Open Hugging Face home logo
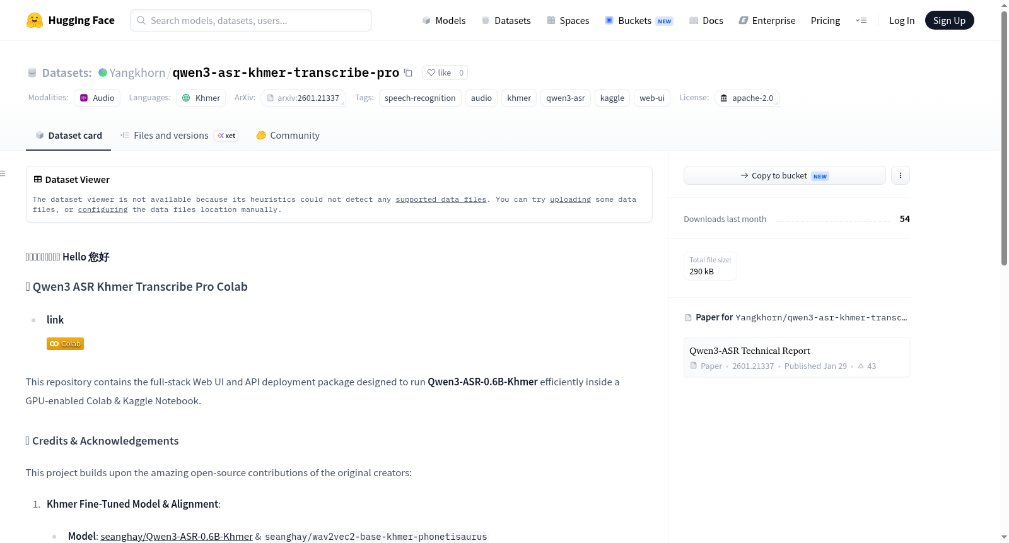 coord(70,20)
